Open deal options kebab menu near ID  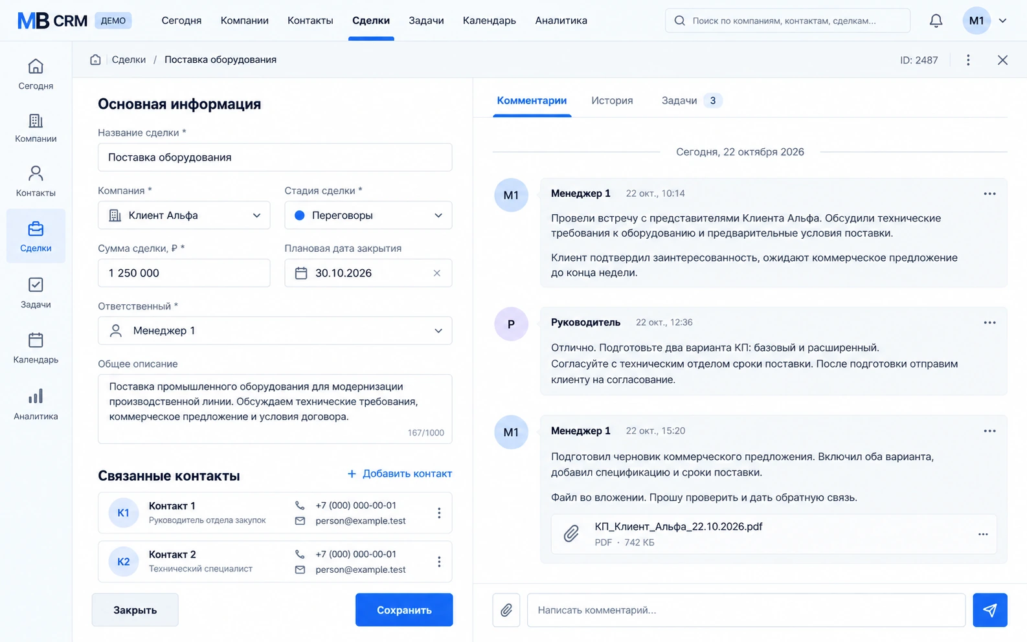(x=968, y=60)
